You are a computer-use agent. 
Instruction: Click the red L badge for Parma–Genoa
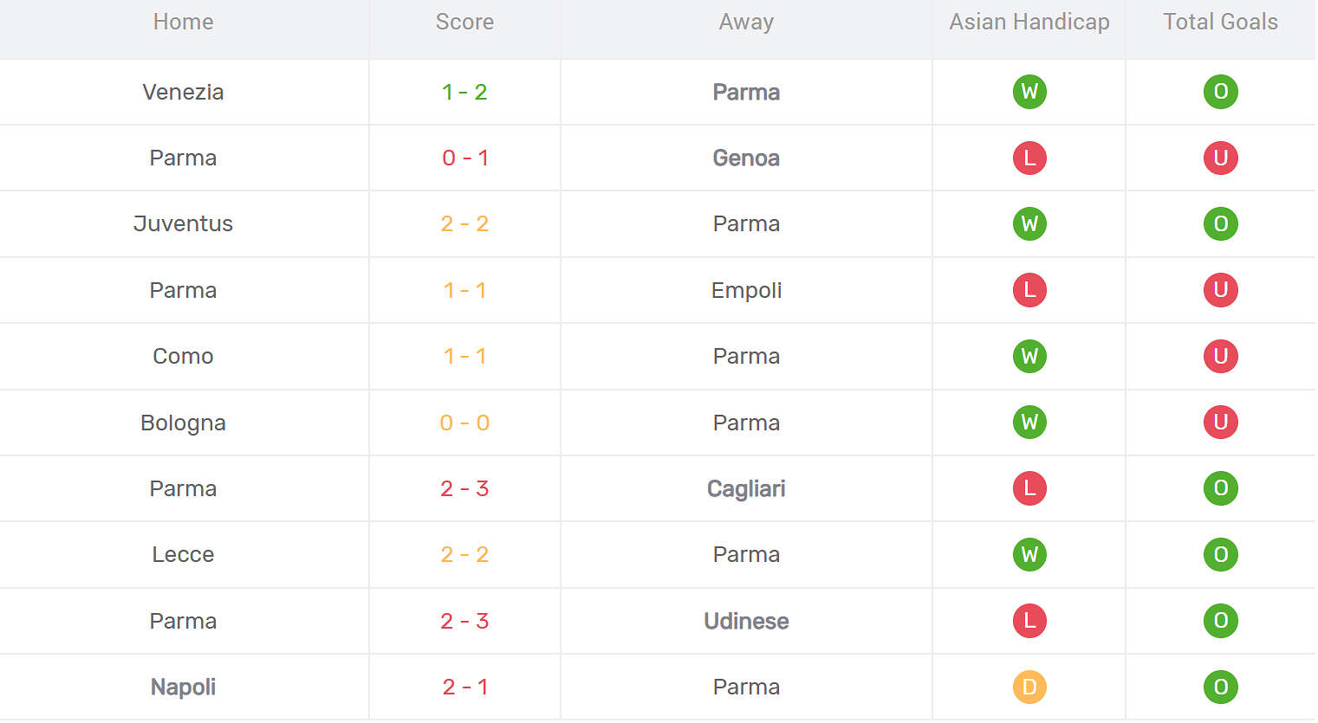[x=1029, y=158]
